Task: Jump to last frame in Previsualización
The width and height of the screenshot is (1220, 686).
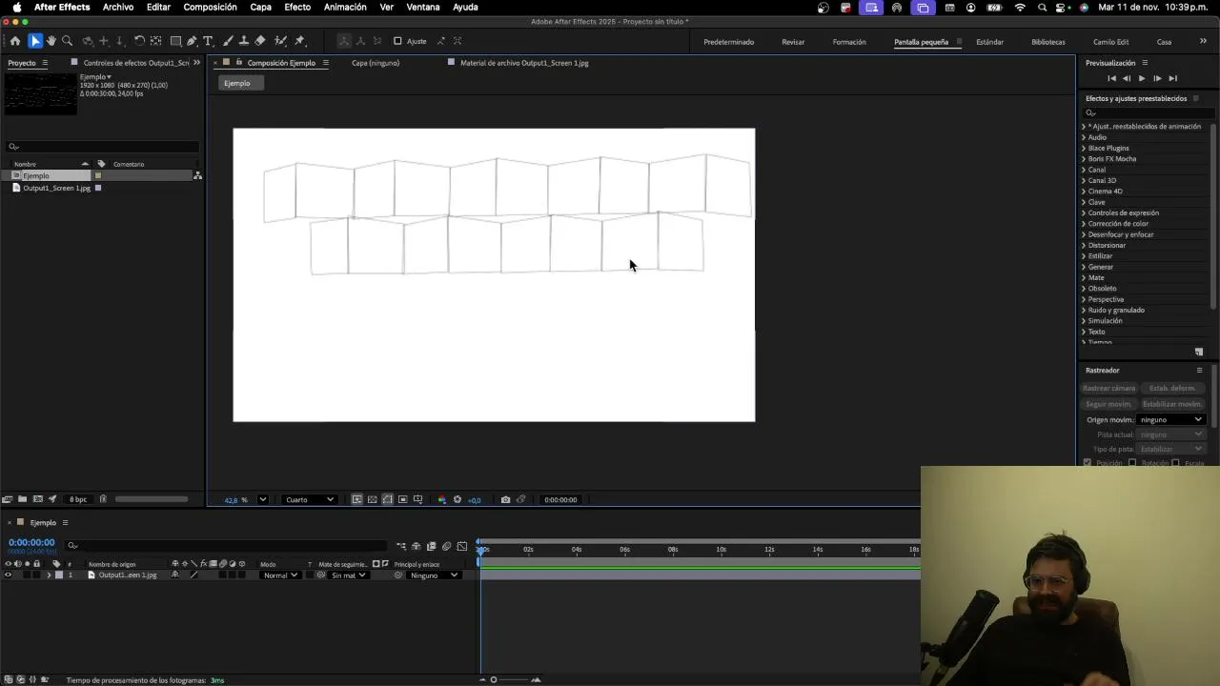Action: (x=1172, y=78)
